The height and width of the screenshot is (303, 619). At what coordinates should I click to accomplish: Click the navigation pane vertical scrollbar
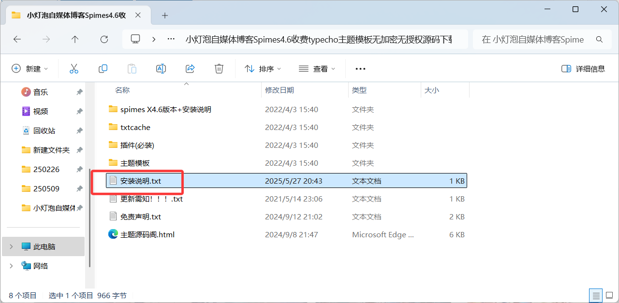point(89,217)
